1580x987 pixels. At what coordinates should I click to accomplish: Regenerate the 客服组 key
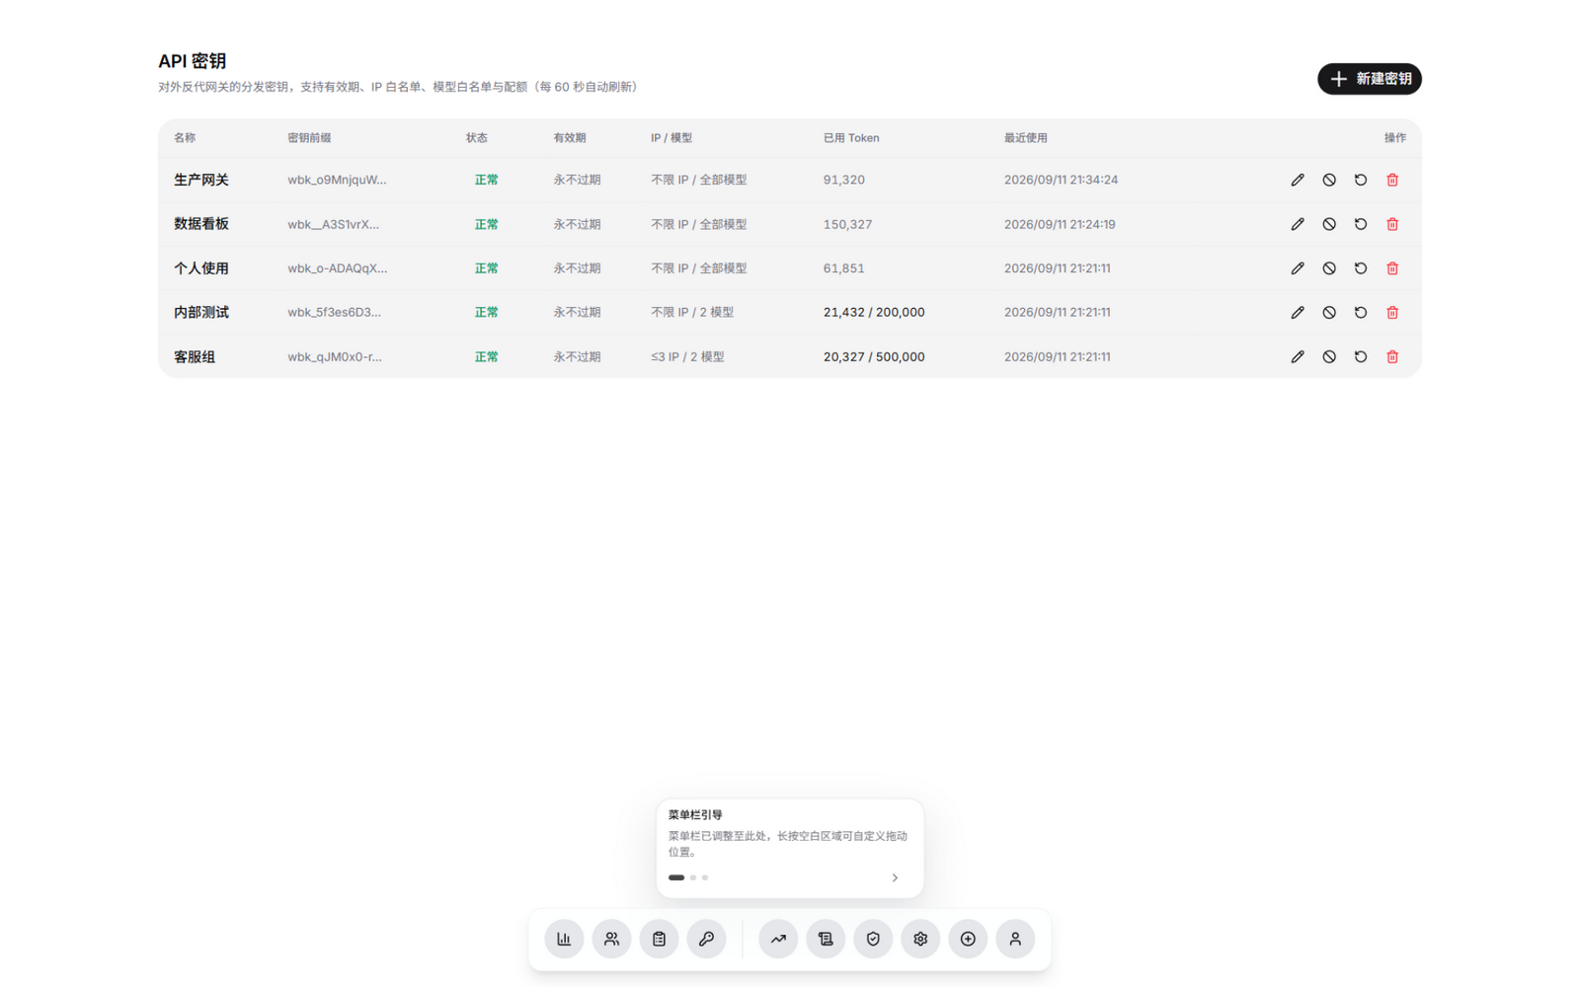(1361, 357)
